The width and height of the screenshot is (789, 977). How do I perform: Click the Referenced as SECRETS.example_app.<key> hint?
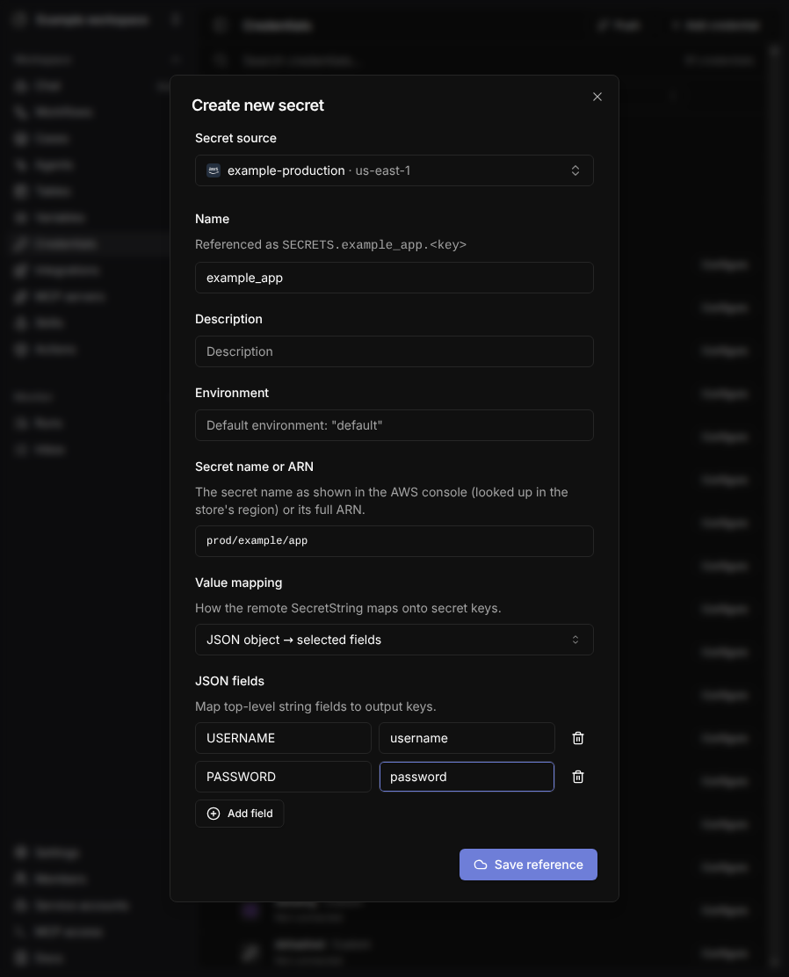click(x=330, y=244)
